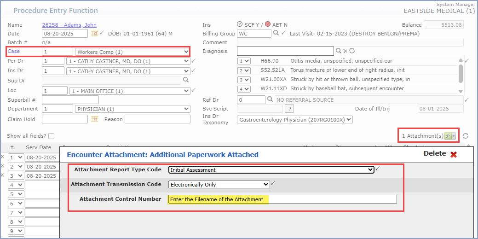The height and width of the screenshot is (239, 478).
Task: Click the SCF primary insurance circle indicator
Action: pos(239,24)
